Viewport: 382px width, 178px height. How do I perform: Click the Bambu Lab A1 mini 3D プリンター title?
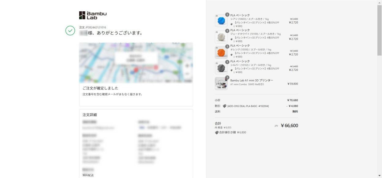252,80
